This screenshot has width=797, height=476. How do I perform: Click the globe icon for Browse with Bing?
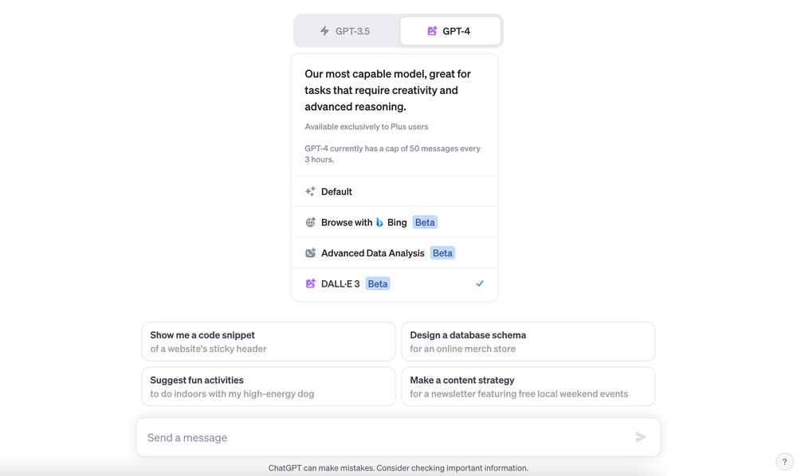[309, 222]
